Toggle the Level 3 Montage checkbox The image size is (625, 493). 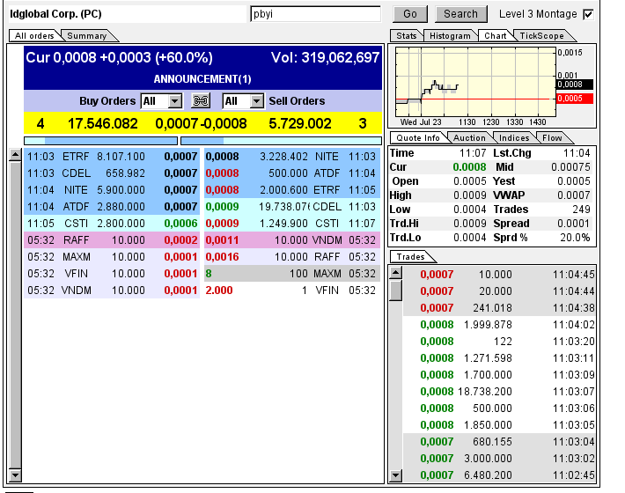pos(588,14)
